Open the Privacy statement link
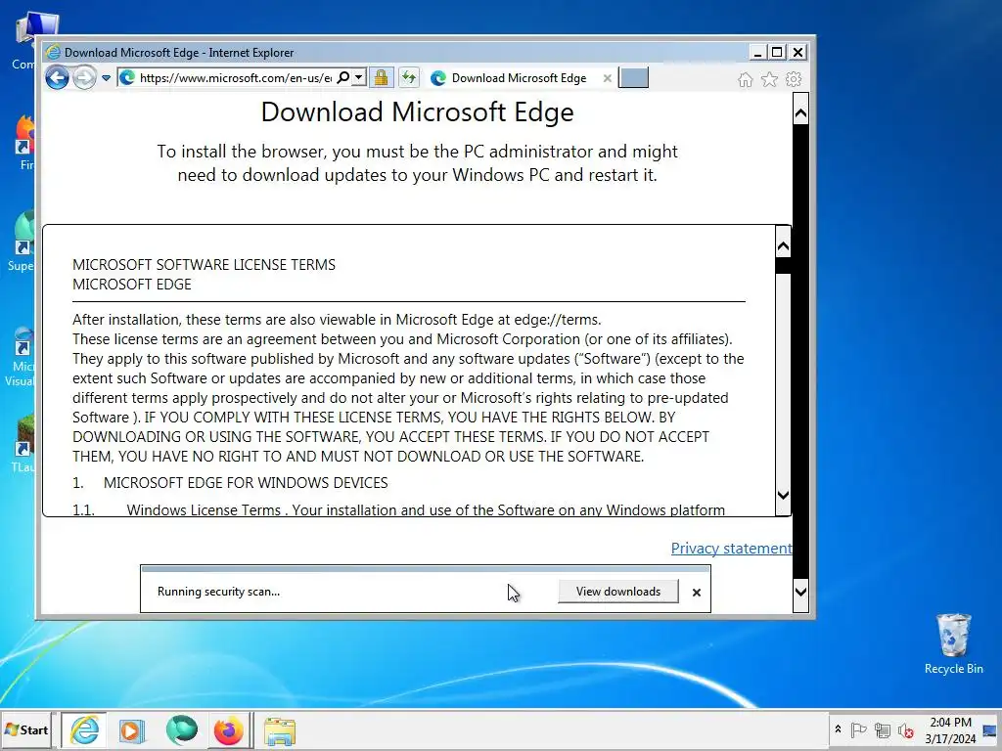This screenshot has height=751, width=1002. [731, 548]
